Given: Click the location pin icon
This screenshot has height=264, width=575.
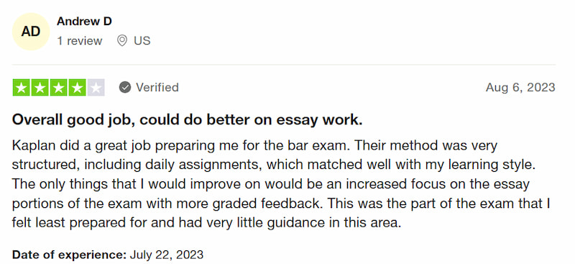Looking at the screenshot, I should coord(121,40).
